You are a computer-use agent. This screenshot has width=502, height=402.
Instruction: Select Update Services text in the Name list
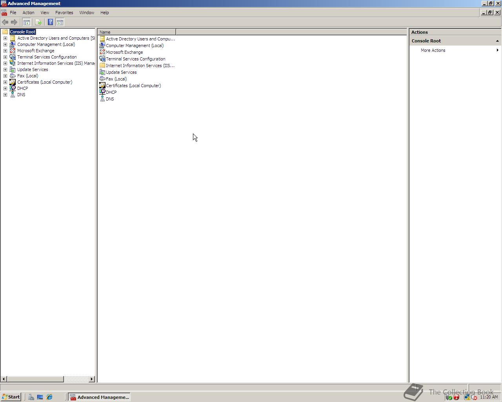121,72
